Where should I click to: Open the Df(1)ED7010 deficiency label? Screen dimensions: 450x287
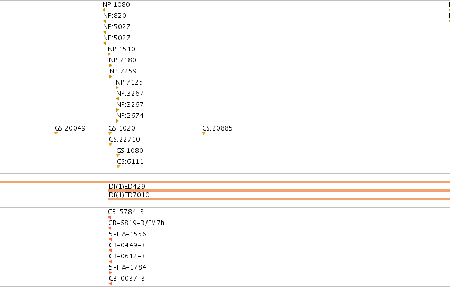(129, 195)
